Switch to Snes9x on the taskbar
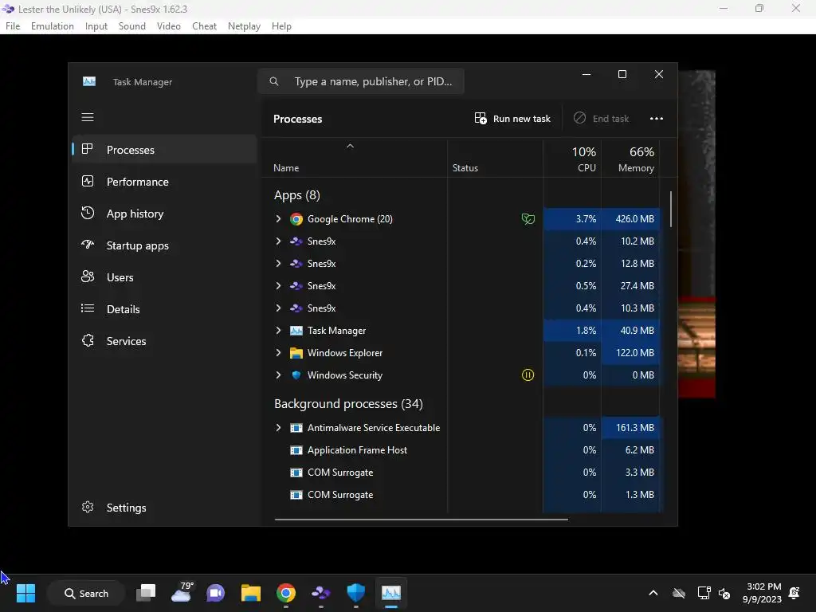 [320, 593]
